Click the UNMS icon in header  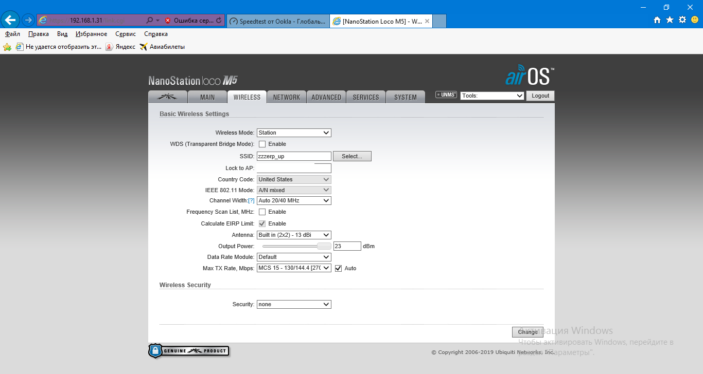click(x=446, y=95)
